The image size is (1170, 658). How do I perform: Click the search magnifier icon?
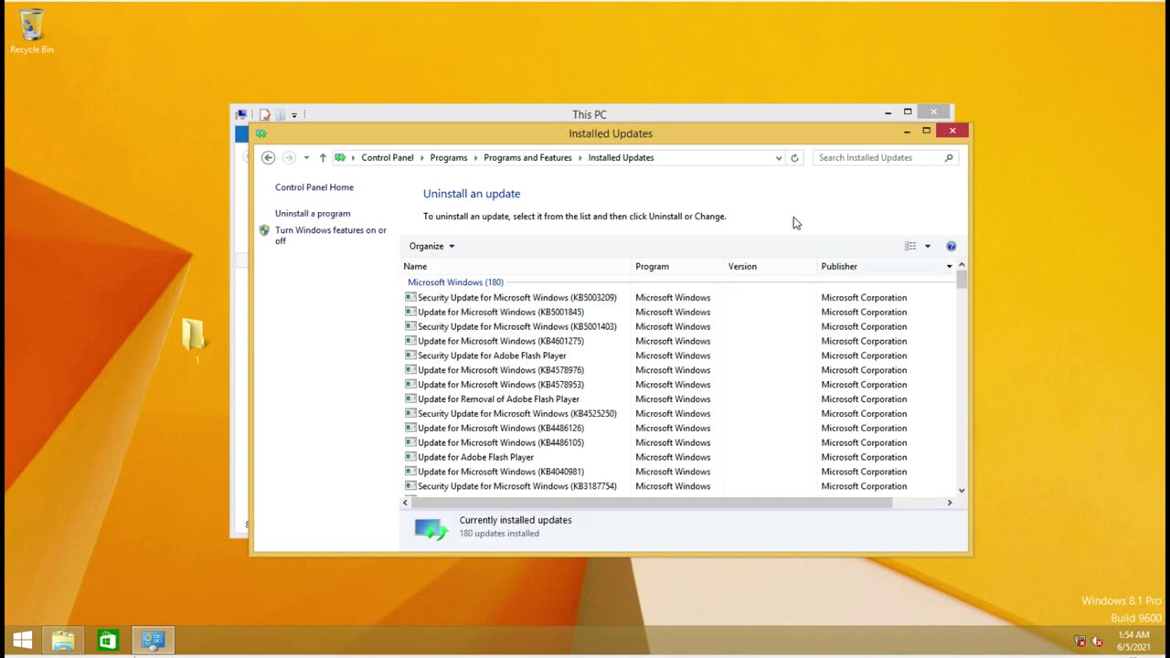point(949,157)
